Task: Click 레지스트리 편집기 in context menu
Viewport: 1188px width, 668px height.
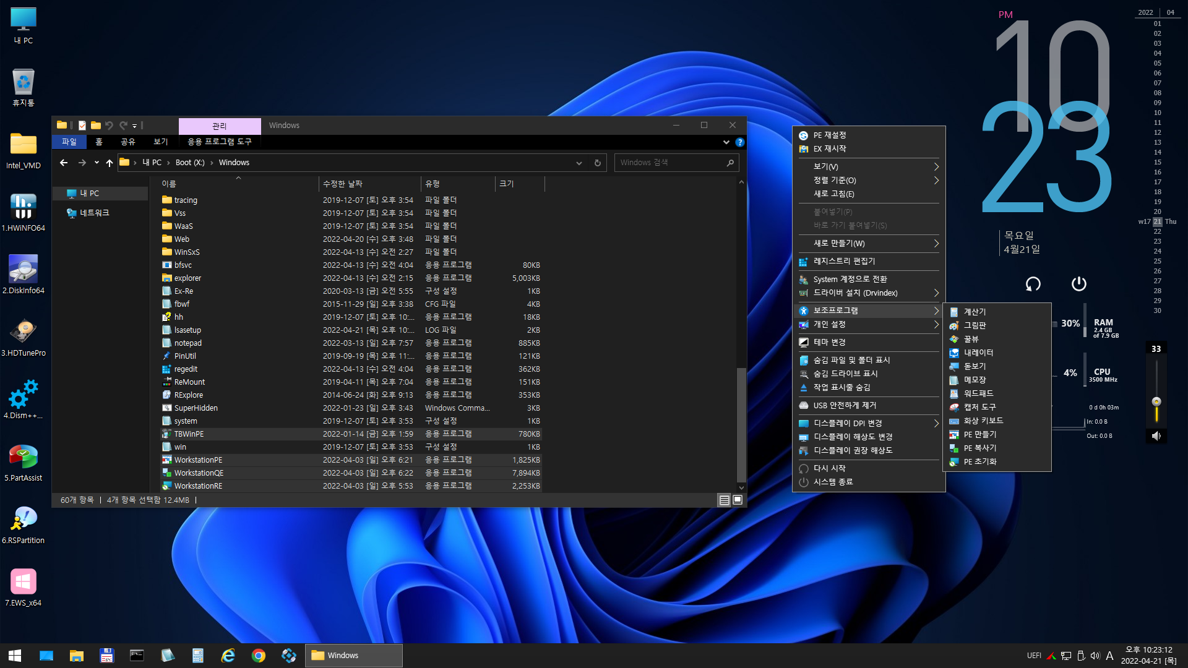Action: [869, 261]
